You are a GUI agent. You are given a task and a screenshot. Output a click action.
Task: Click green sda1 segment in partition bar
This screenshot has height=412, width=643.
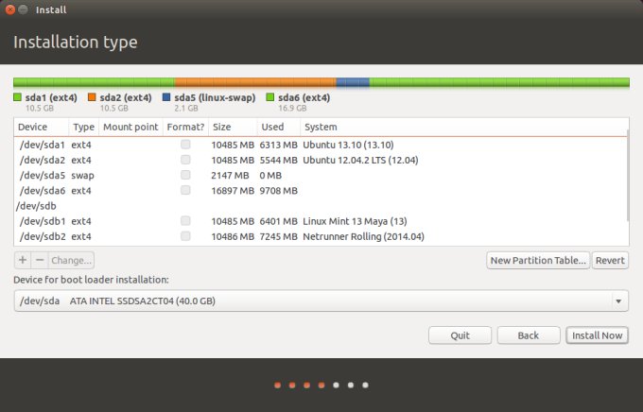94,82
